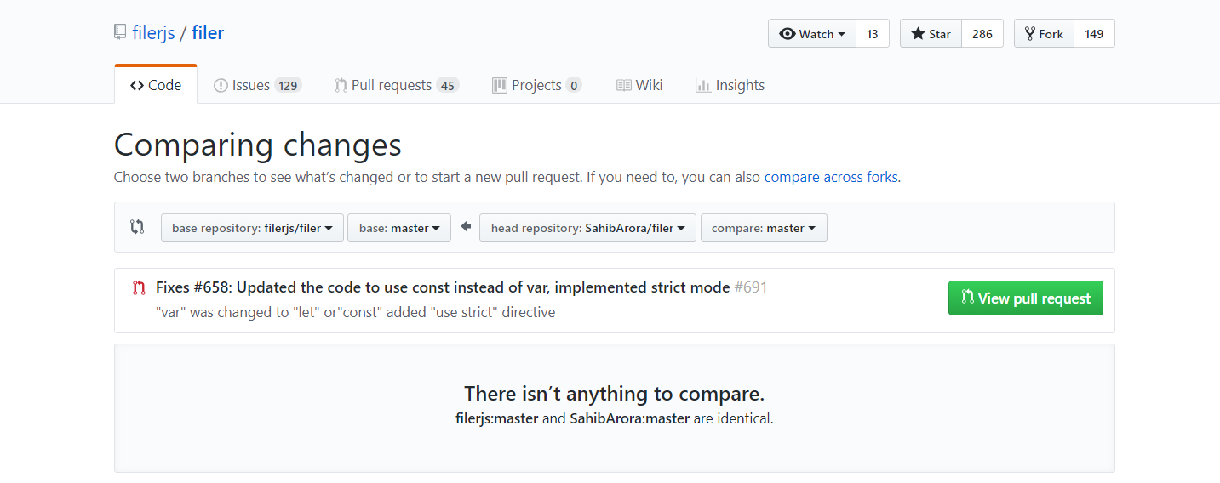Click the pull request icon beside Fixes #658

pyautogui.click(x=139, y=287)
